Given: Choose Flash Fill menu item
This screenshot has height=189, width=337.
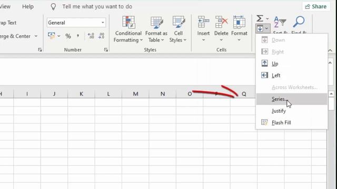Looking at the screenshot, I should (x=292, y=122).
